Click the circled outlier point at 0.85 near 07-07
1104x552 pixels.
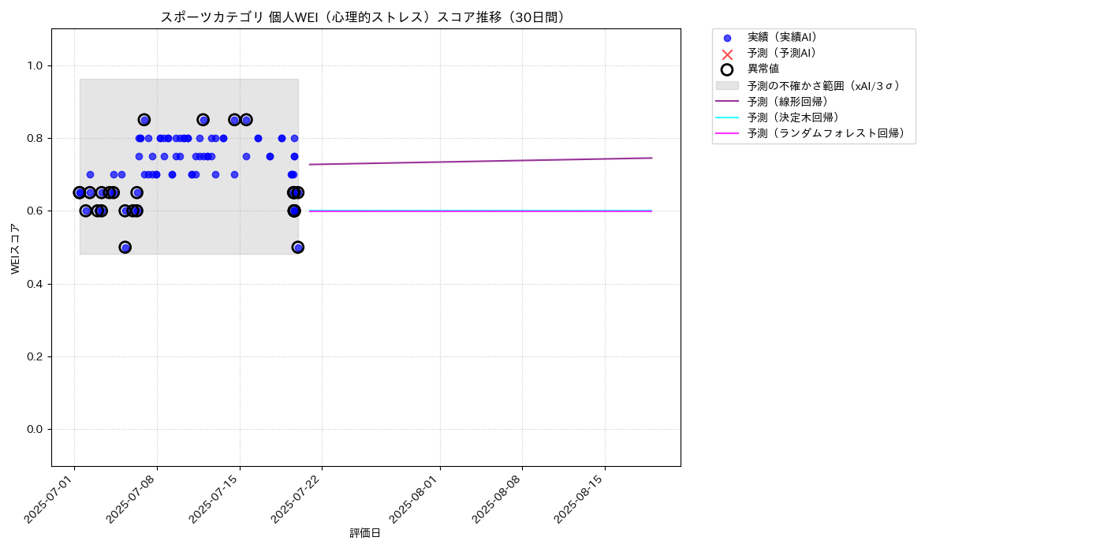tap(144, 120)
